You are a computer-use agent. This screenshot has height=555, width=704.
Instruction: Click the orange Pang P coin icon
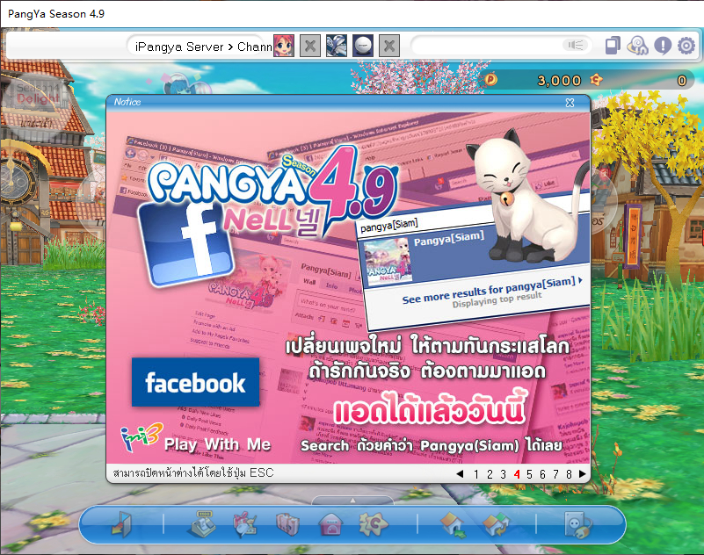point(490,80)
